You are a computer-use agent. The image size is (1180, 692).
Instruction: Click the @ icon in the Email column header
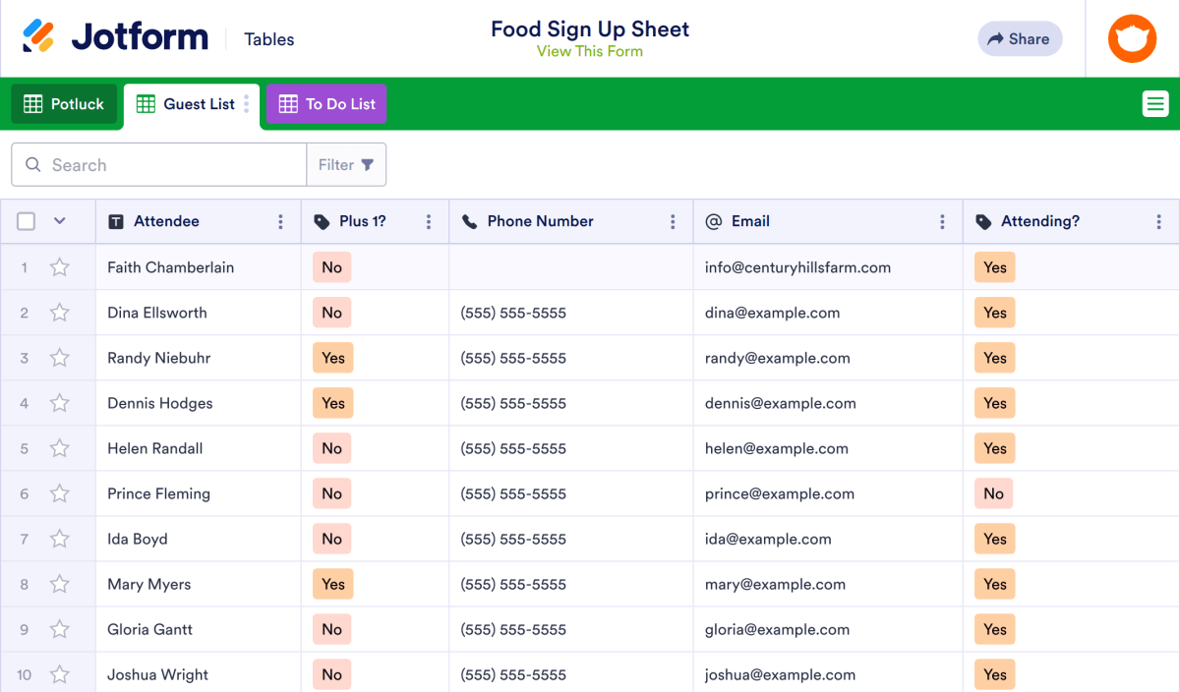click(712, 221)
